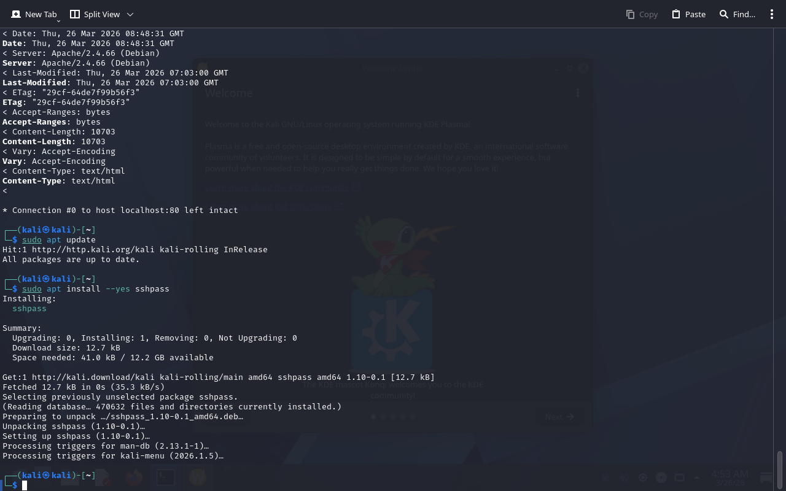Open the terminal's three-dot hamburger menu
This screenshot has height=491, width=786.
[772, 14]
